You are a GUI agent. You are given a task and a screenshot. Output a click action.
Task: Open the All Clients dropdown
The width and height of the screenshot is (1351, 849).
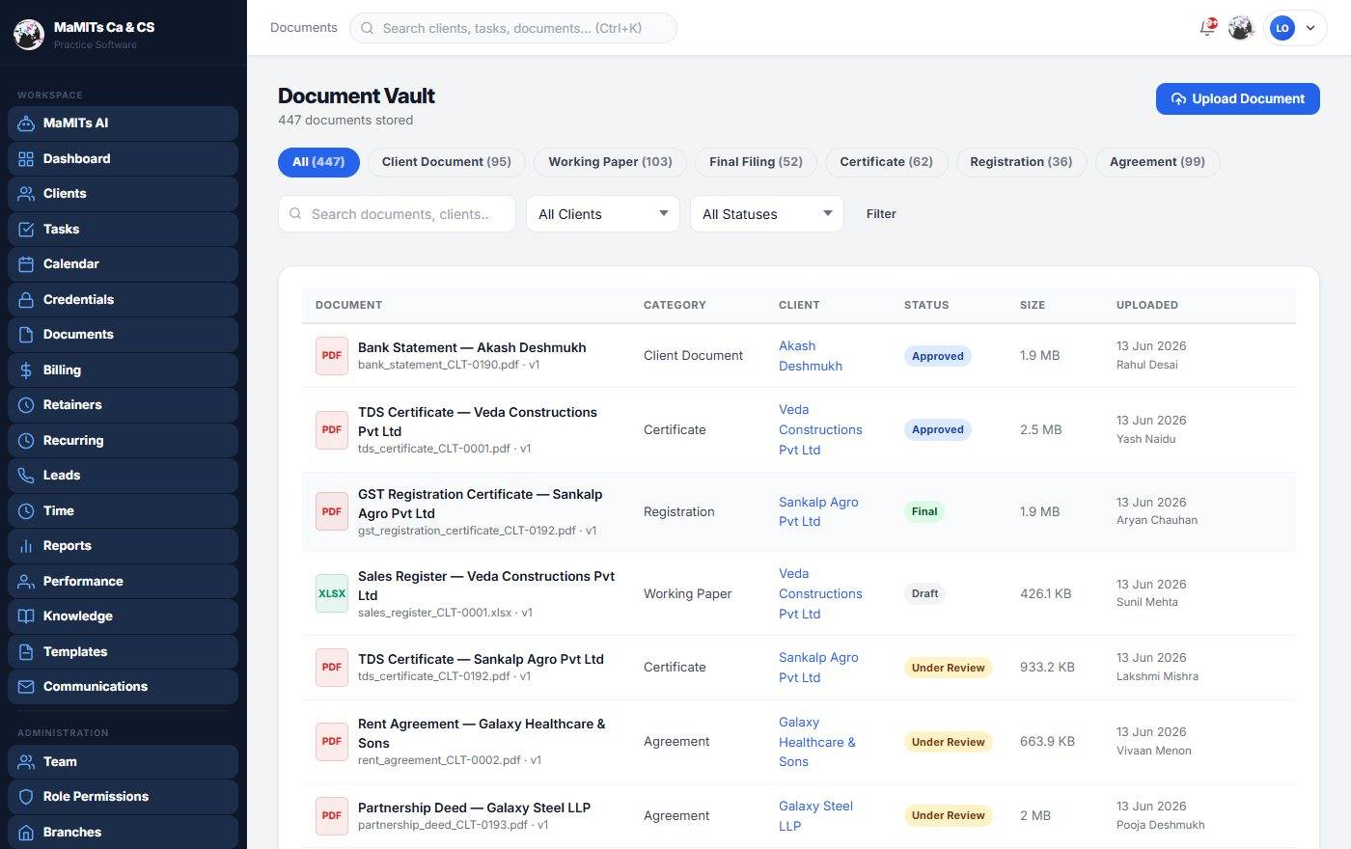tap(603, 214)
